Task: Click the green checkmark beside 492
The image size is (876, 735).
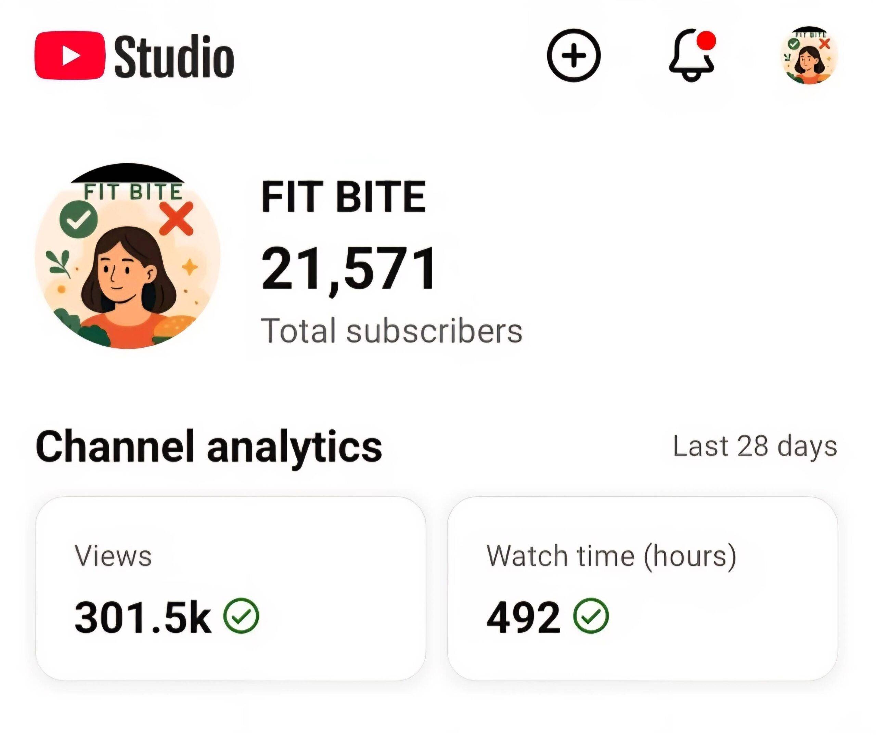Action: (591, 616)
